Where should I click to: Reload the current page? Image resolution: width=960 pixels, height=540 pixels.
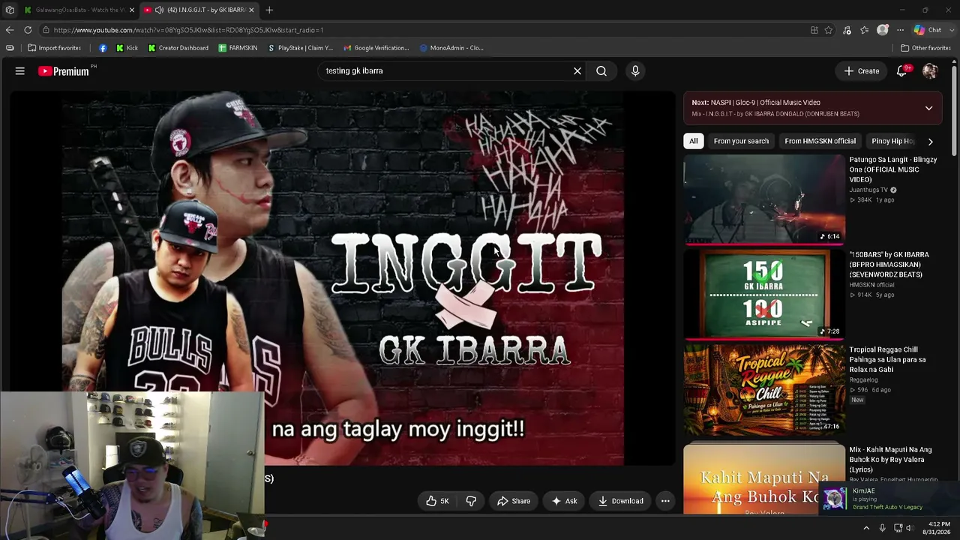click(28, 30)
